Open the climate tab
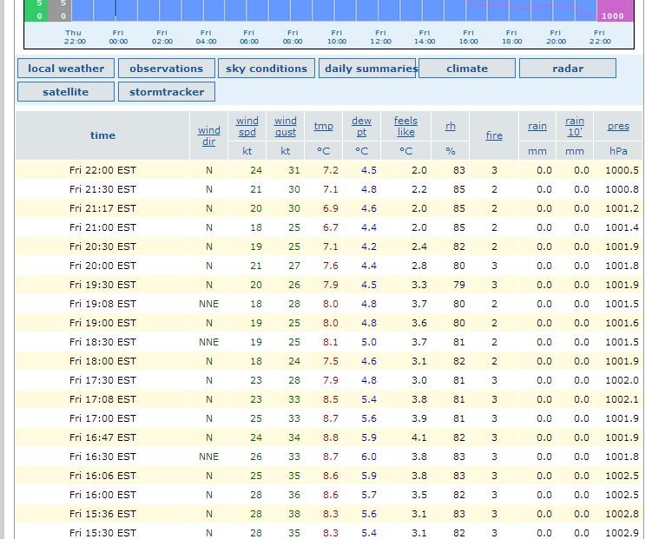652x539 pixels. pyautogui.click(x=467, y=69)
